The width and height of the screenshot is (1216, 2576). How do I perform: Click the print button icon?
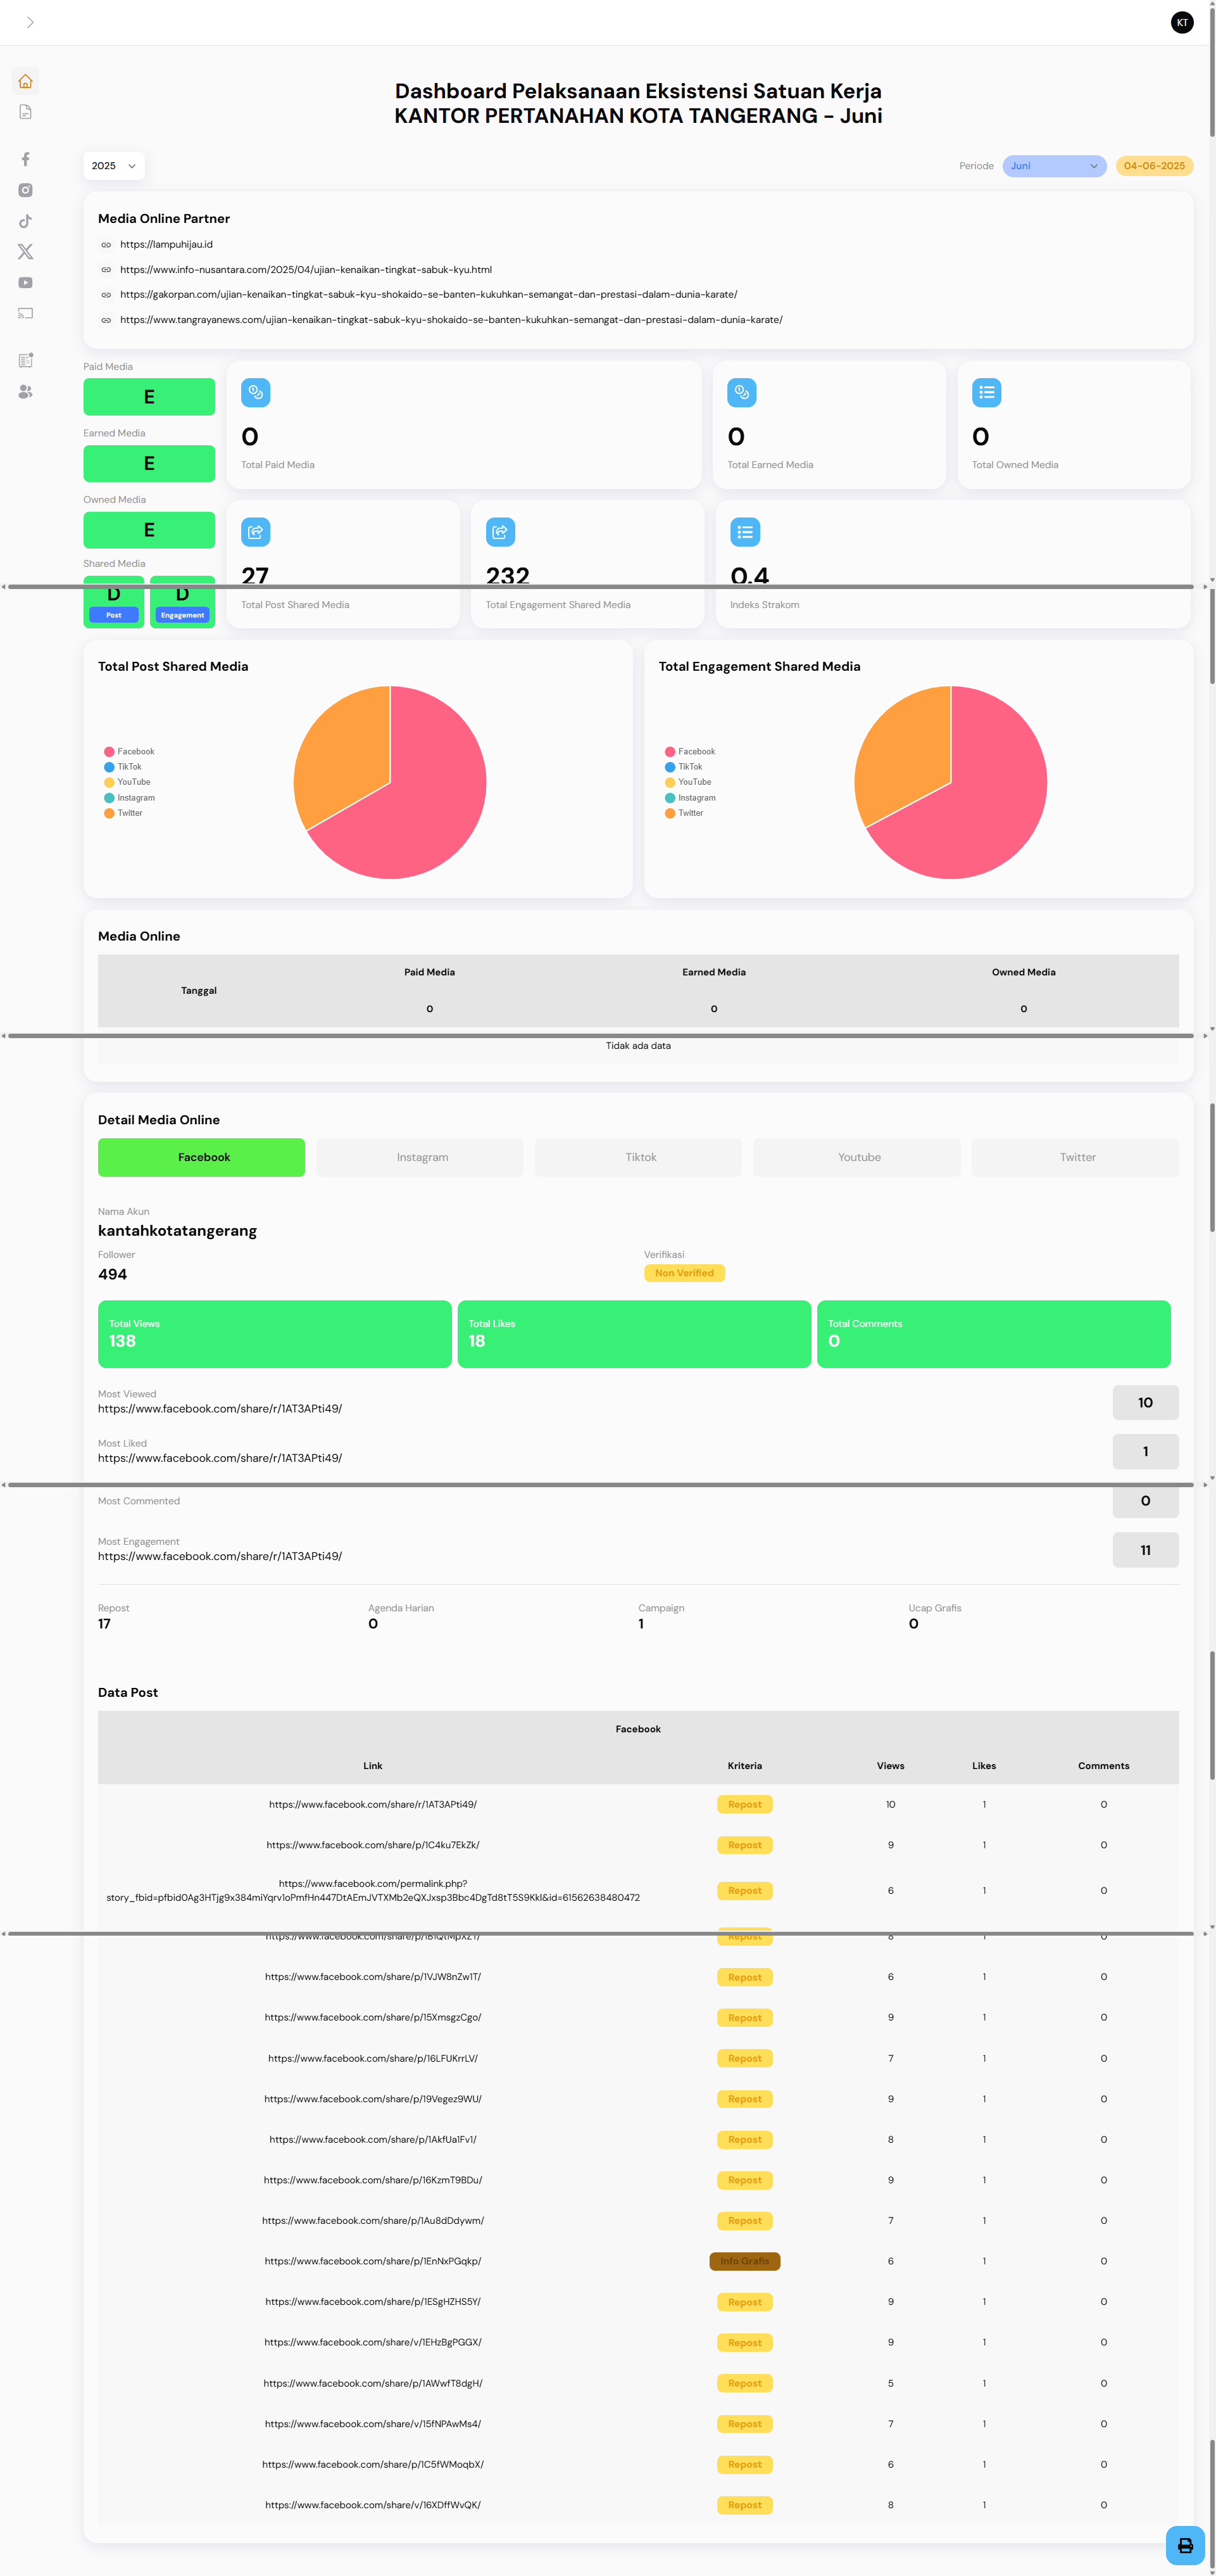tap(1185, 2545)
